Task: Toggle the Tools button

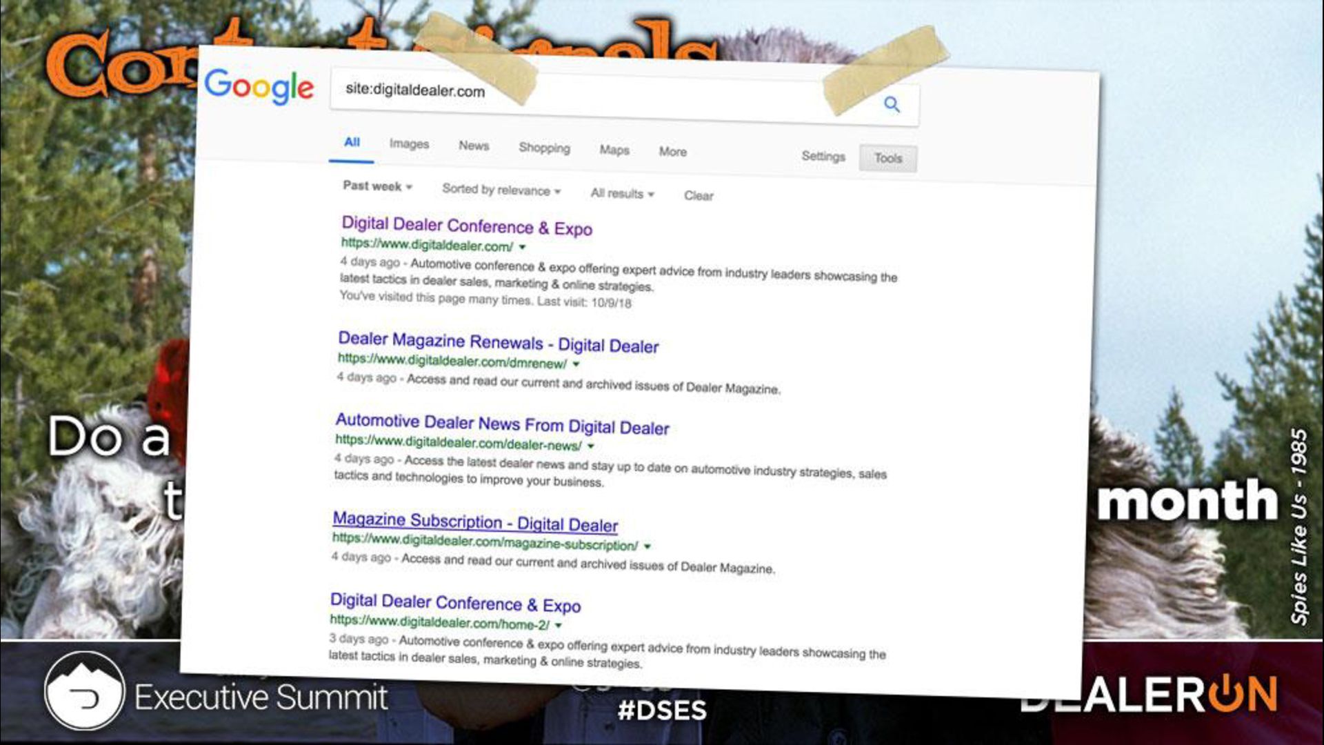Action: [888, 158]
